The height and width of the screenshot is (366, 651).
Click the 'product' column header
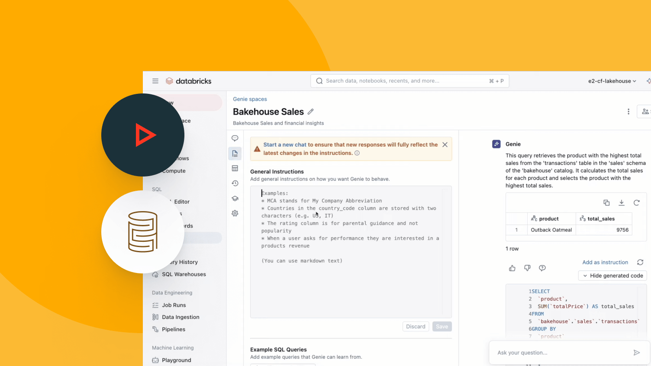551,219
